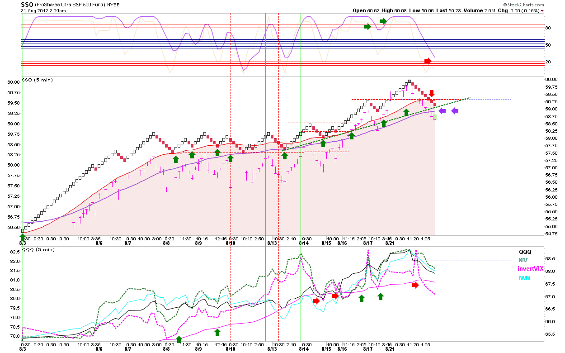Click the invertVIX legend entry
The height and width of the screenshot is (353, 565).
click(531, 269)
